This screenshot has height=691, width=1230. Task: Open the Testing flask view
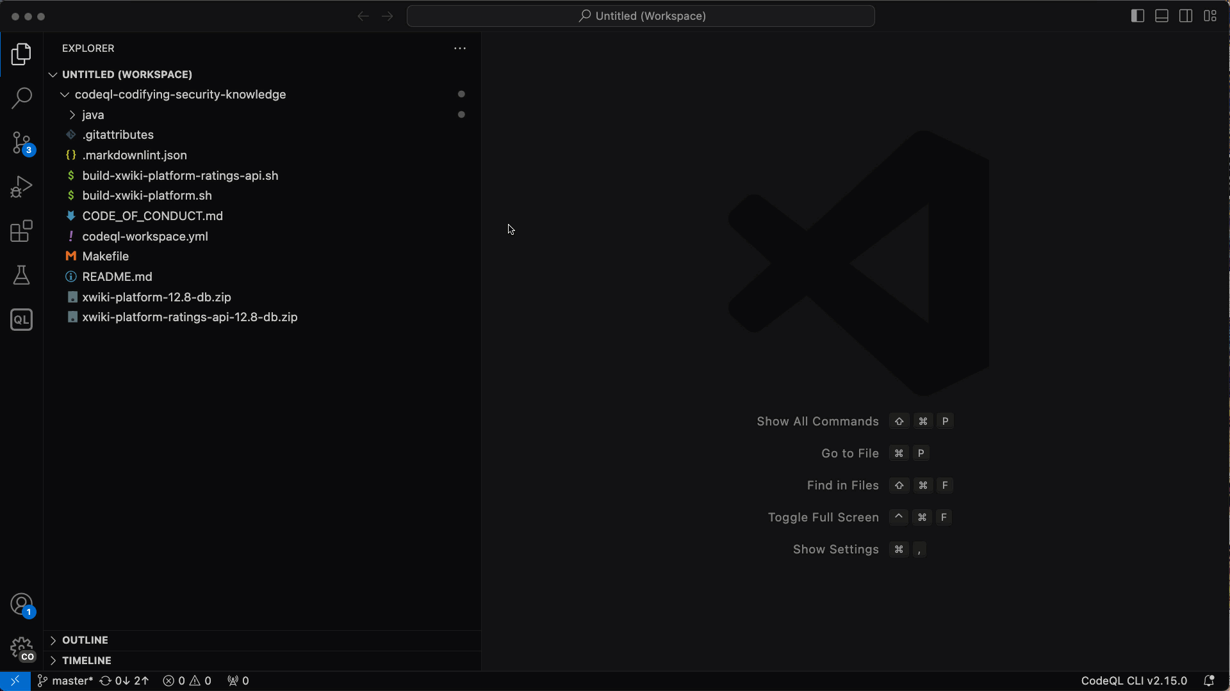click(x=21, y=275)
